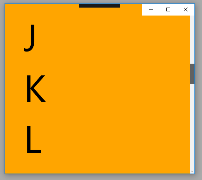Select the letter K item

[36, 89]
